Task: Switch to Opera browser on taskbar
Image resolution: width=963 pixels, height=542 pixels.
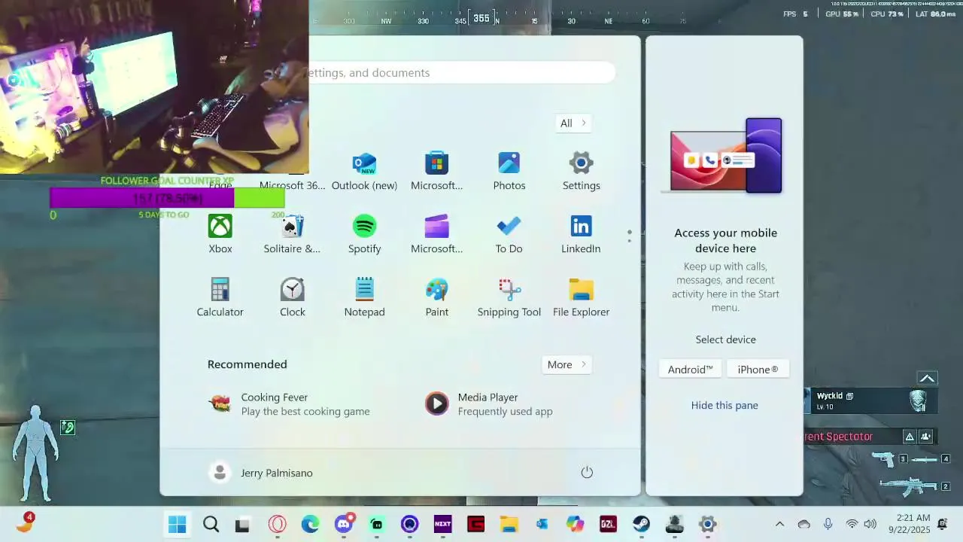Action: pos(278,525)
